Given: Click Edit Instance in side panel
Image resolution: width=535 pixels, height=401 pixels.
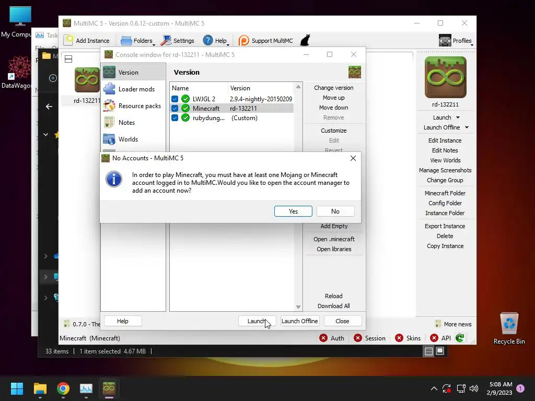Looking at the screenshot, I should [445, 140].
